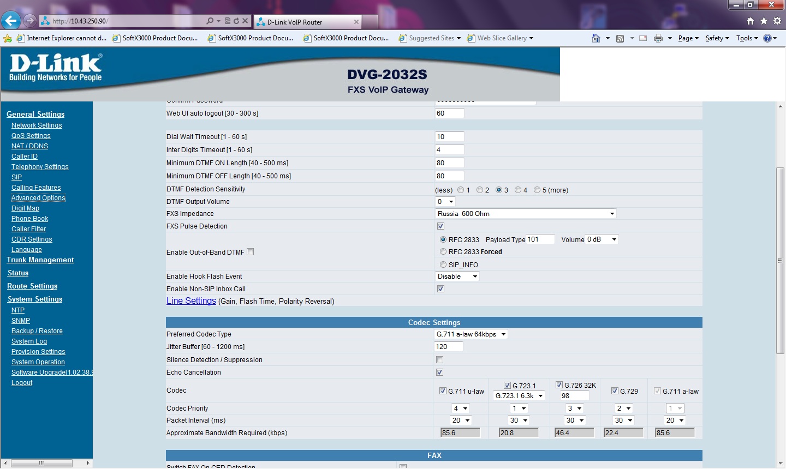Open the blue Help question mark icon
The image size is (786, 469).
767,38
